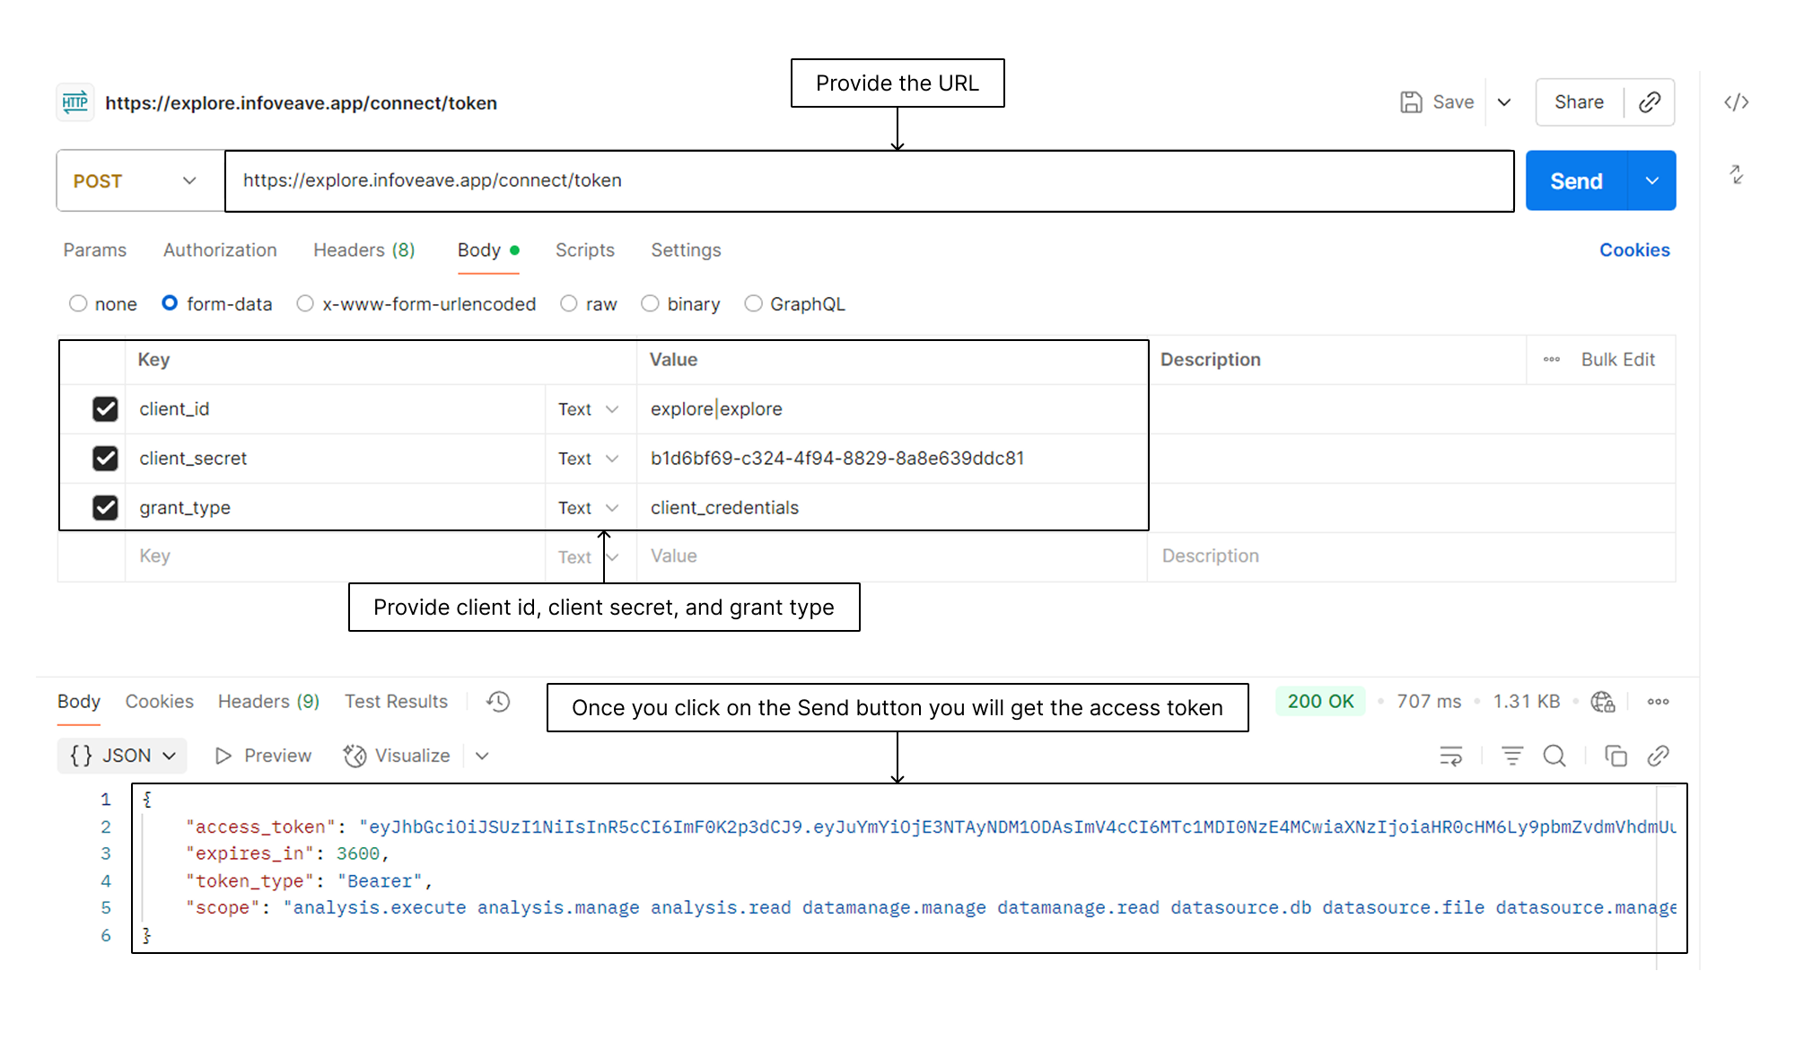Viewport: 1795px width, 1041px height.
Task: Open the Cookies link
Action: (x=1634, y=250)
